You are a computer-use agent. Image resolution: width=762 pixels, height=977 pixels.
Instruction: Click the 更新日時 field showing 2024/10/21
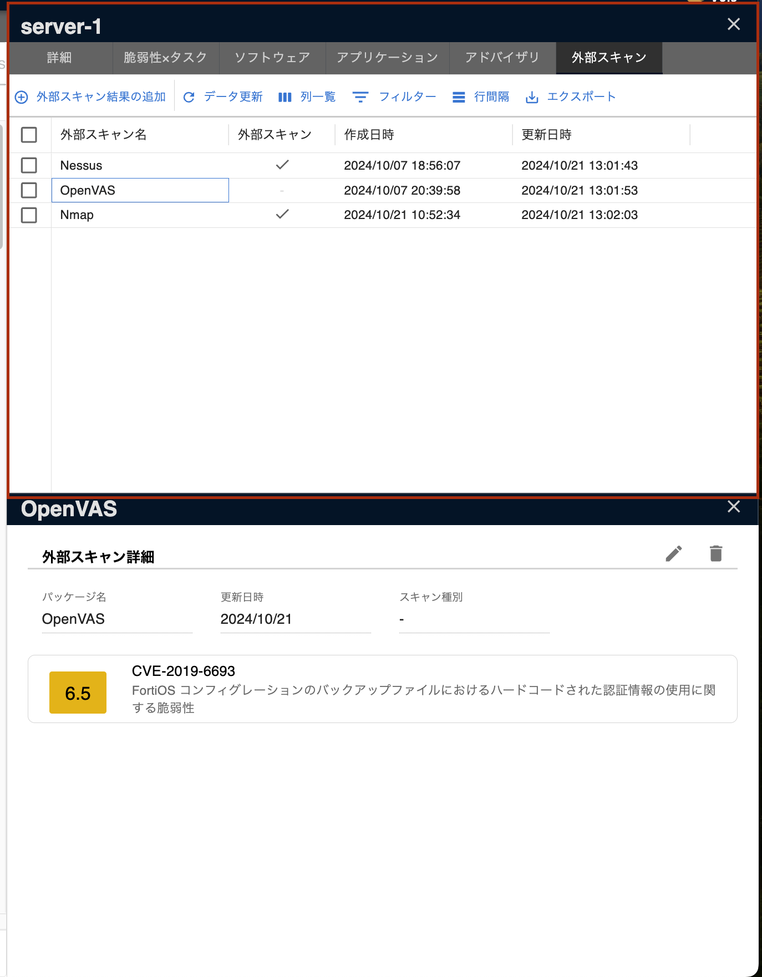(296, 619)
